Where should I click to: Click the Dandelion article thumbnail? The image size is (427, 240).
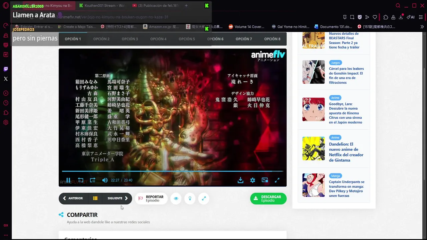click(313, 148)
